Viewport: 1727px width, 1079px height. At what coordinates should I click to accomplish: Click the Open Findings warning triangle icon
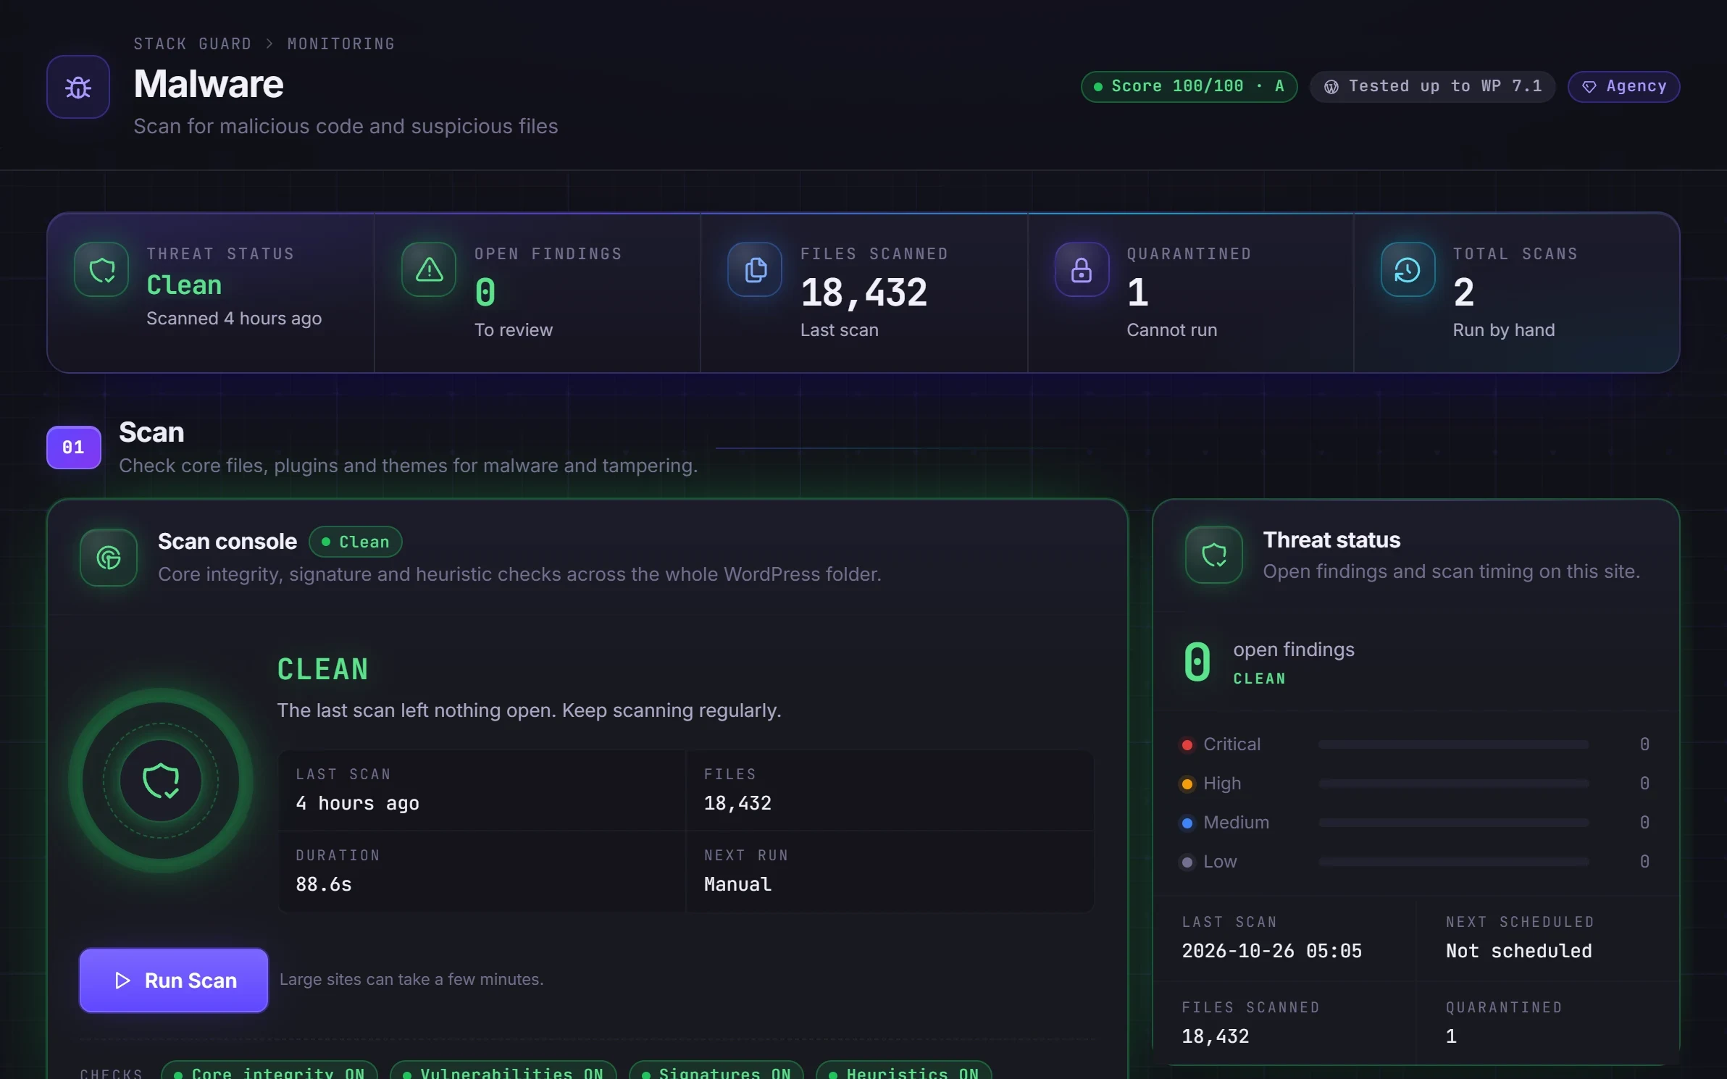point(429,269)
